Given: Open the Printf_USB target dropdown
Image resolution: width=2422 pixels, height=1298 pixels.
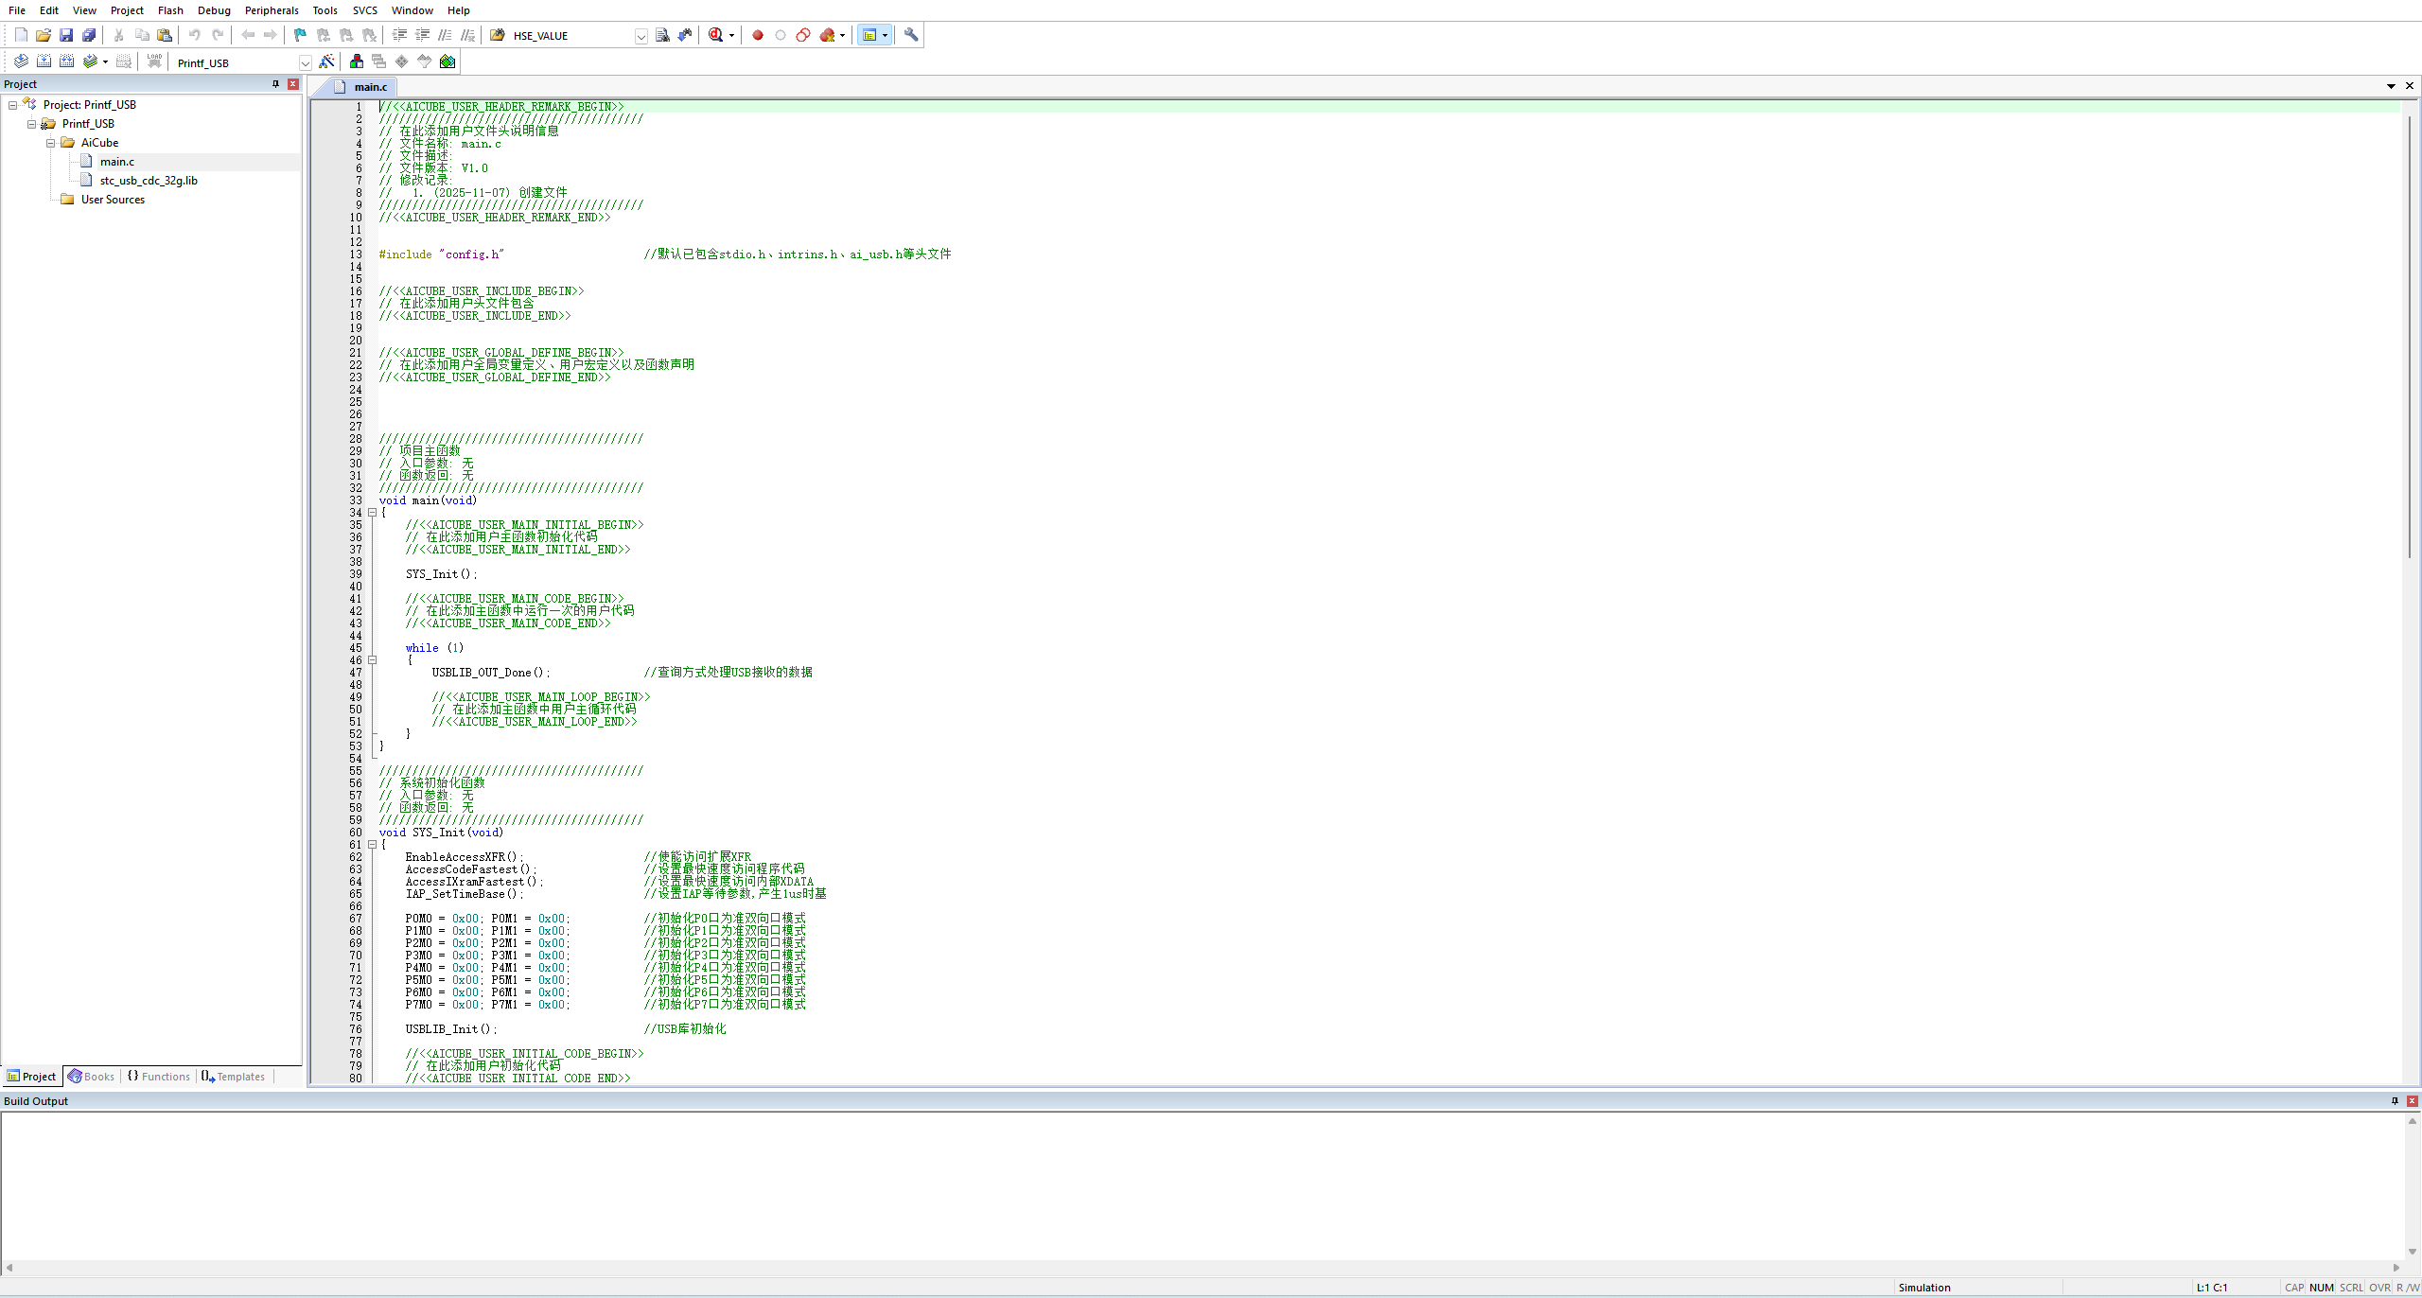Looking at the screenshot, I should coord(305,62).
